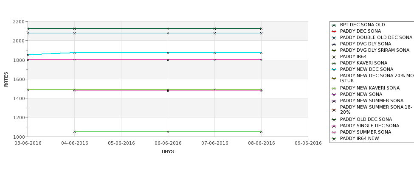The image size is (414, 182).
Task: Select PADDY NEW KAVERI SONA legend marker
Action: 334,89
